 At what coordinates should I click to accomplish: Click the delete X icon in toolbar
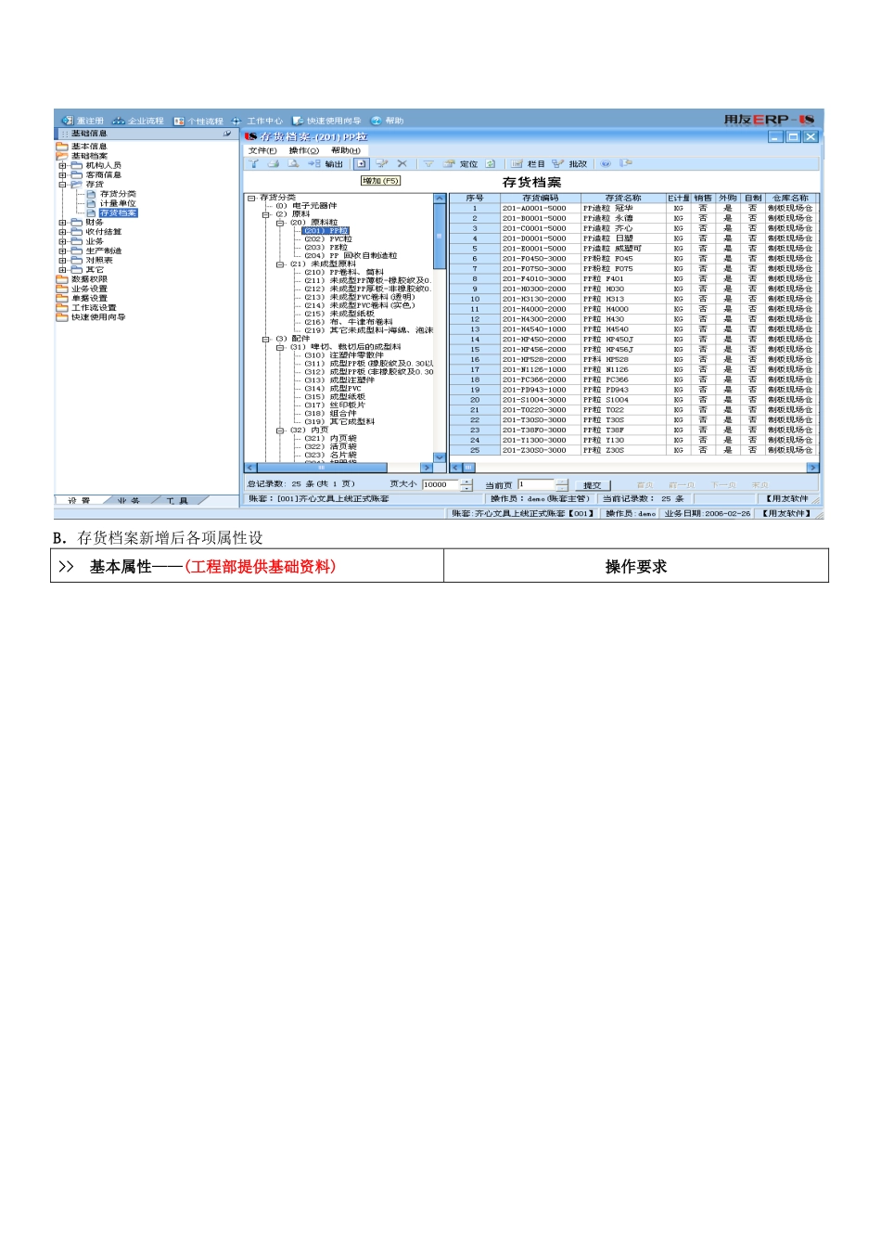click(x=402, y=163)
